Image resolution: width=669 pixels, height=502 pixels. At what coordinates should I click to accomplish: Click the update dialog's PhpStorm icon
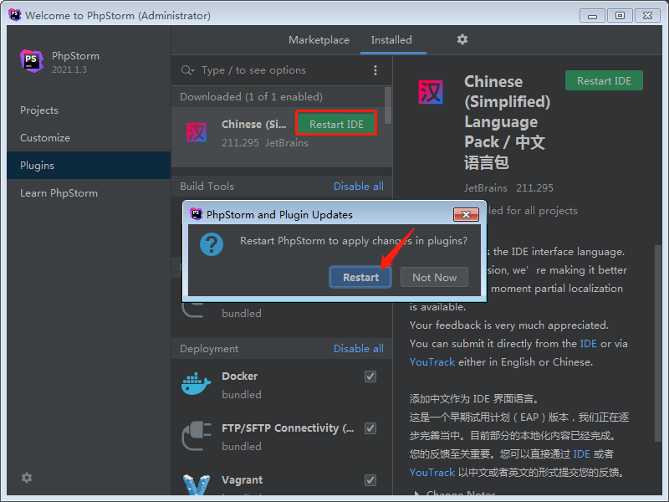pos(197,214)
